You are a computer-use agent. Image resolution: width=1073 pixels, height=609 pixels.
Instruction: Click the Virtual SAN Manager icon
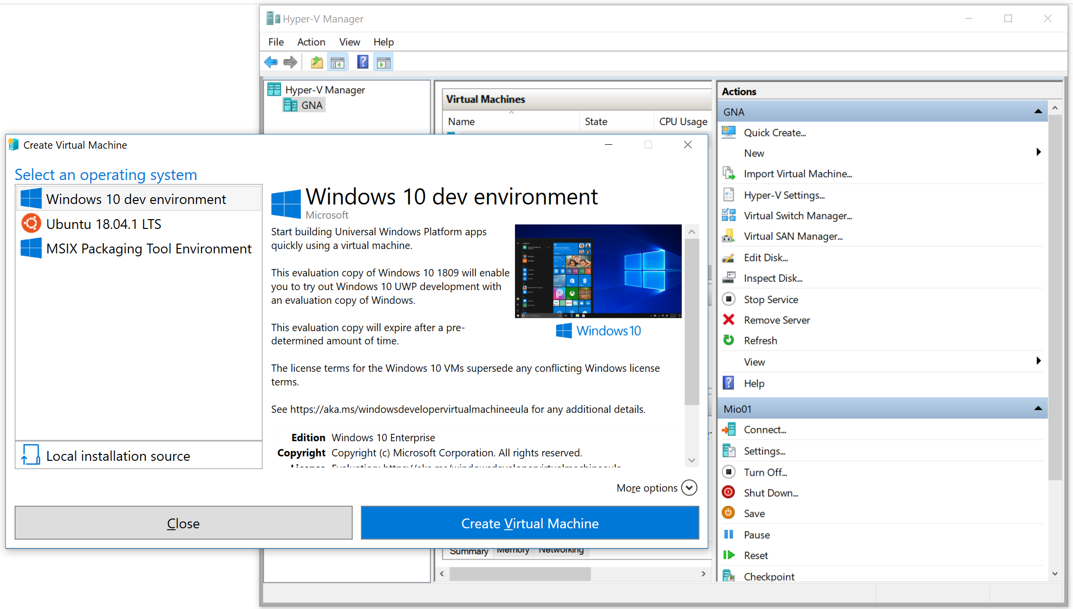pos(729,236)
